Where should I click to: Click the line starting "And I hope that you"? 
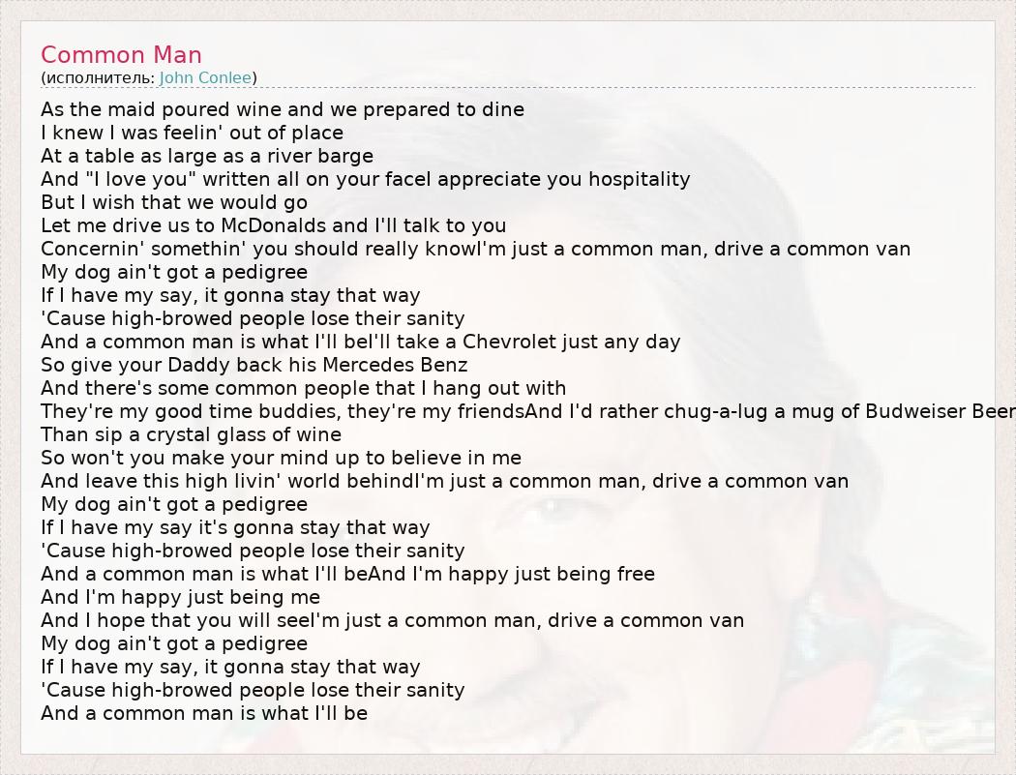click(x=392, y=620)
